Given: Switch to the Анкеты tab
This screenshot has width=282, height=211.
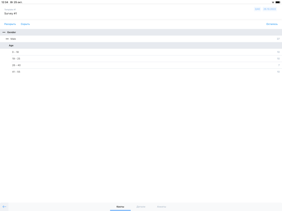Looking at the screenshot, I should point(161,207).
